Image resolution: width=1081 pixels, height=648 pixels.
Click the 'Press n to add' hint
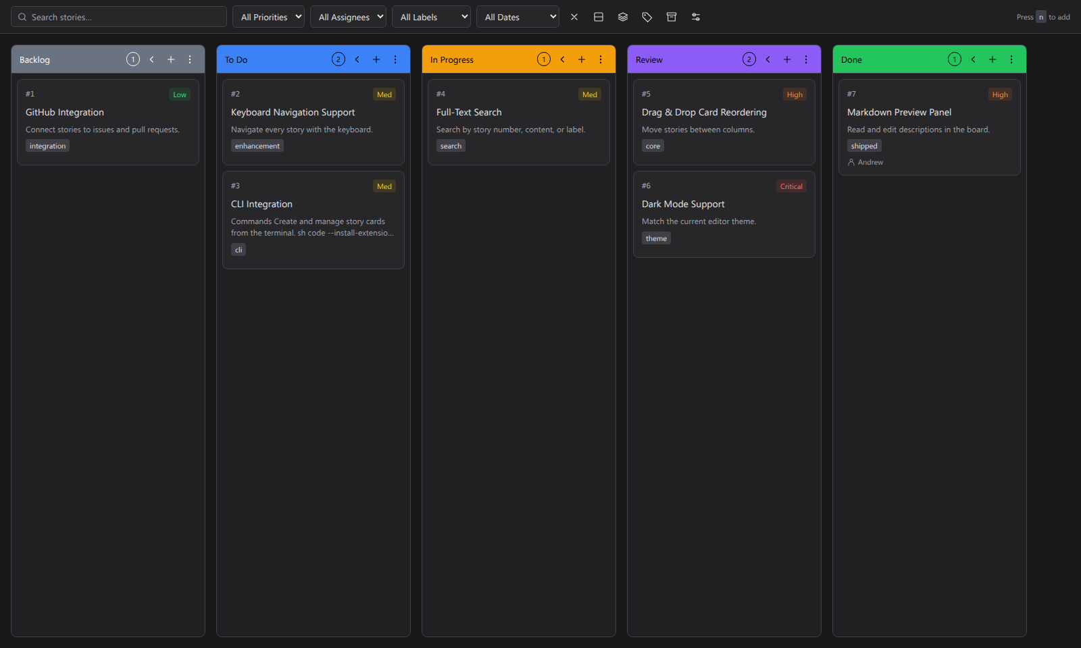coord(1043,17)
